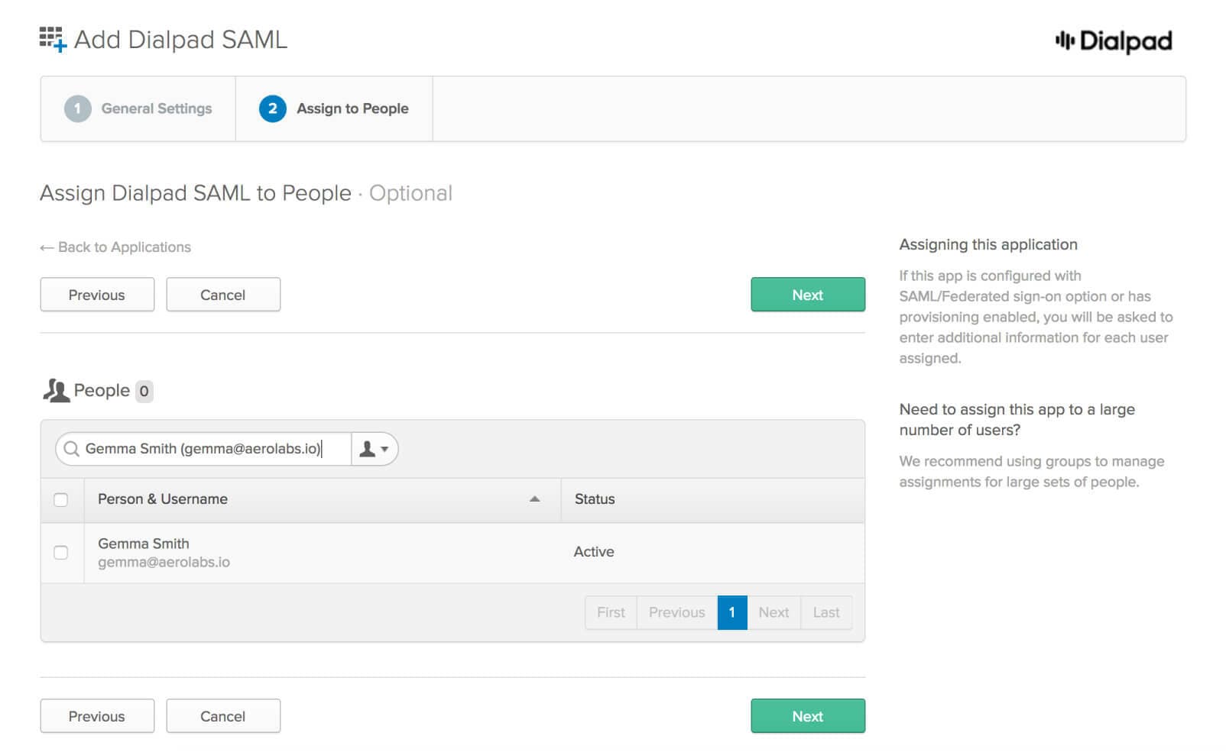Click the People group icon
This screenshot has height=752, width=1226.
click(56, 391)
